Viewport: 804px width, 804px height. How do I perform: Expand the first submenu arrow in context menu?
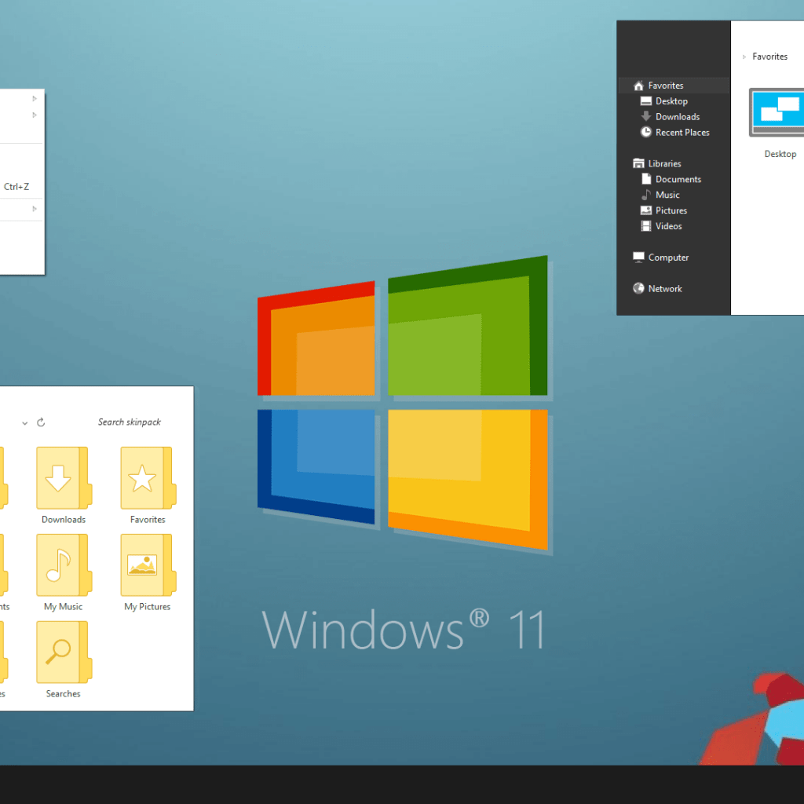coord(35,98)
